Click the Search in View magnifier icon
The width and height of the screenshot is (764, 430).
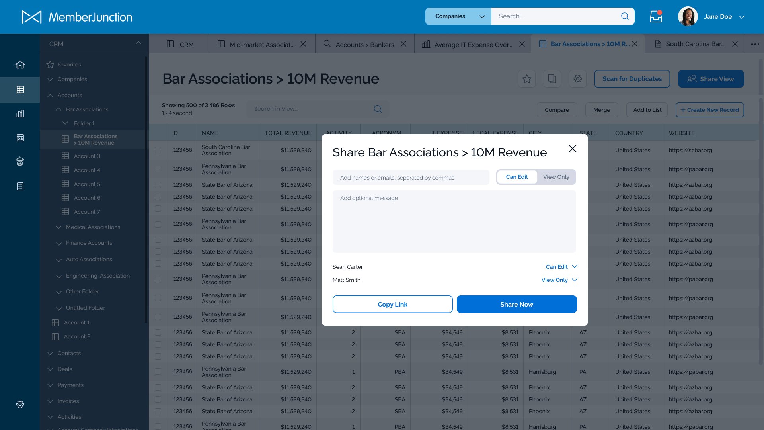tap(378, 109)
